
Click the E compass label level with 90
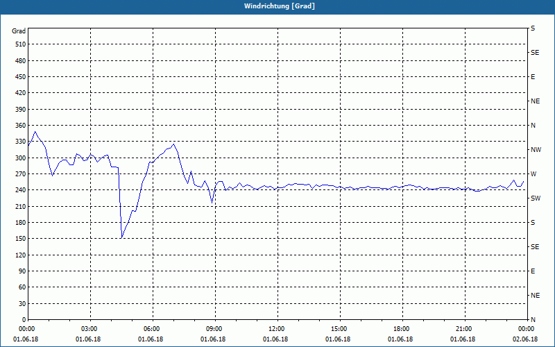pos(533,271)
